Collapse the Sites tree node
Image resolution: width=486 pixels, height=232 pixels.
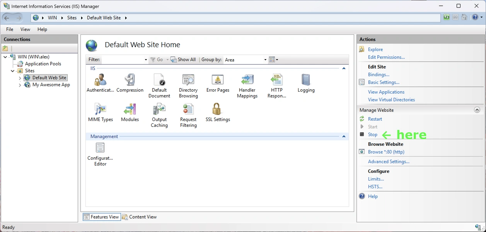(12, 71)
